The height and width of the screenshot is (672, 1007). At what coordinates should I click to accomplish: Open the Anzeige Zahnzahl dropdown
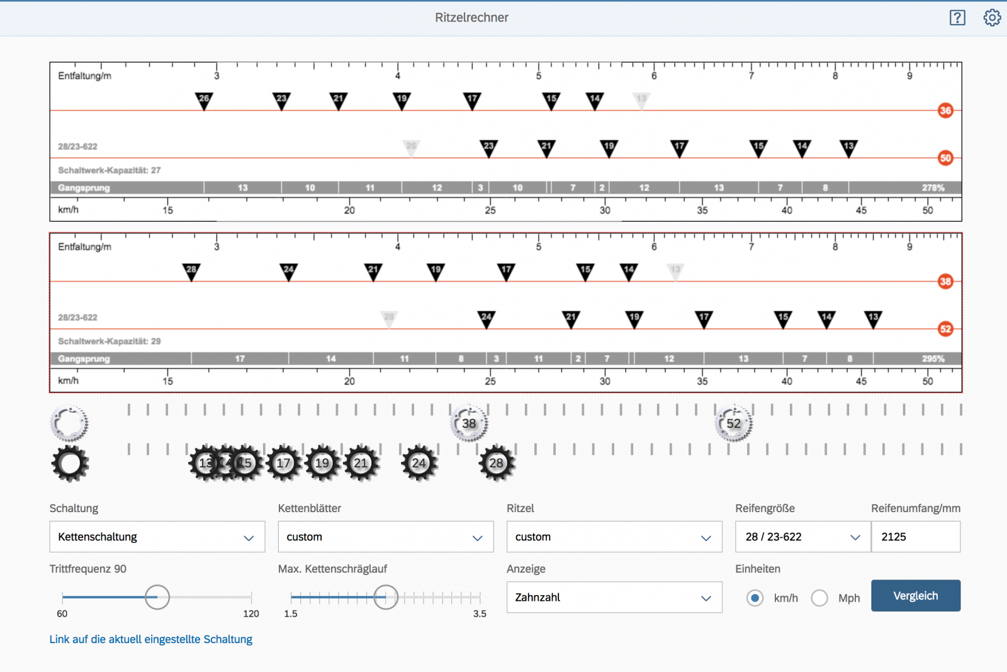[x=614, y=597]
